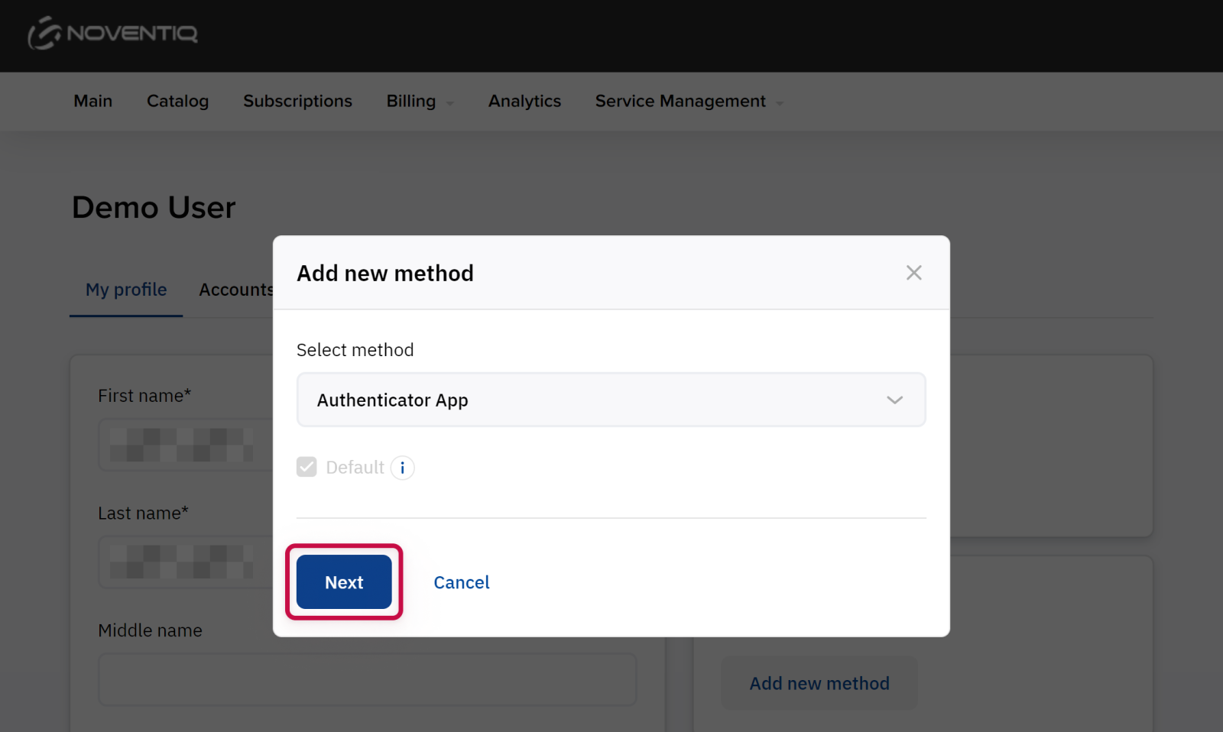Close the Add new method dialog
Viewport: 1223px width, 732px height.
(x=913, y=273)
